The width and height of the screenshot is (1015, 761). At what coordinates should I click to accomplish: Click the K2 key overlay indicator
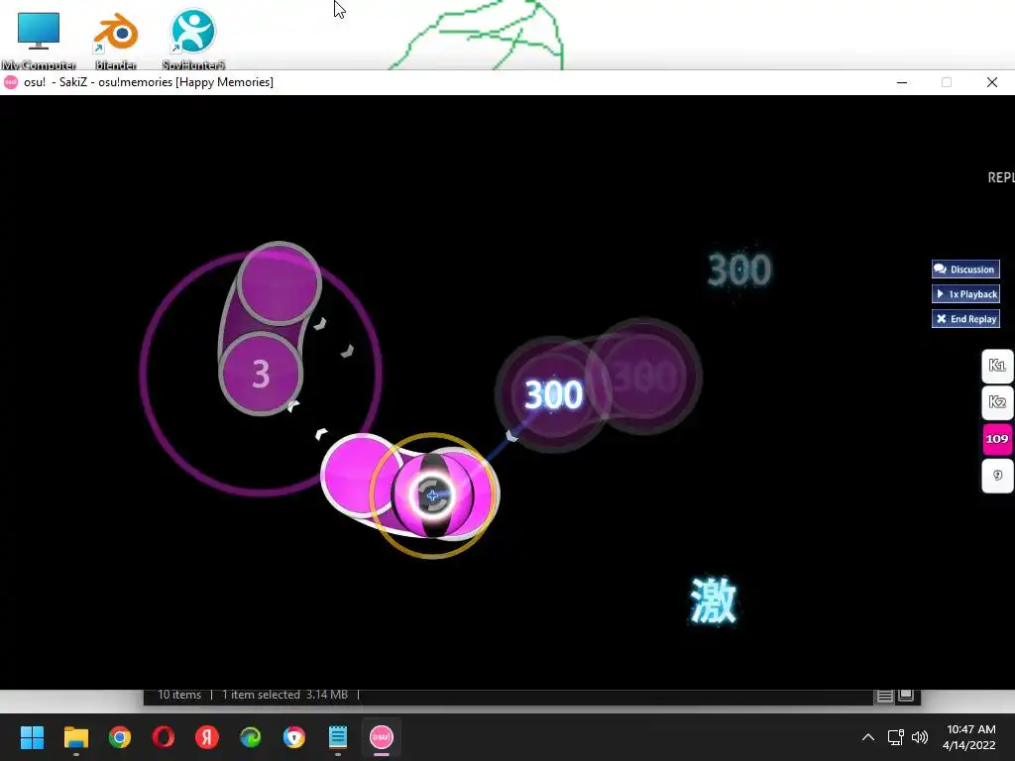[997, 402]
